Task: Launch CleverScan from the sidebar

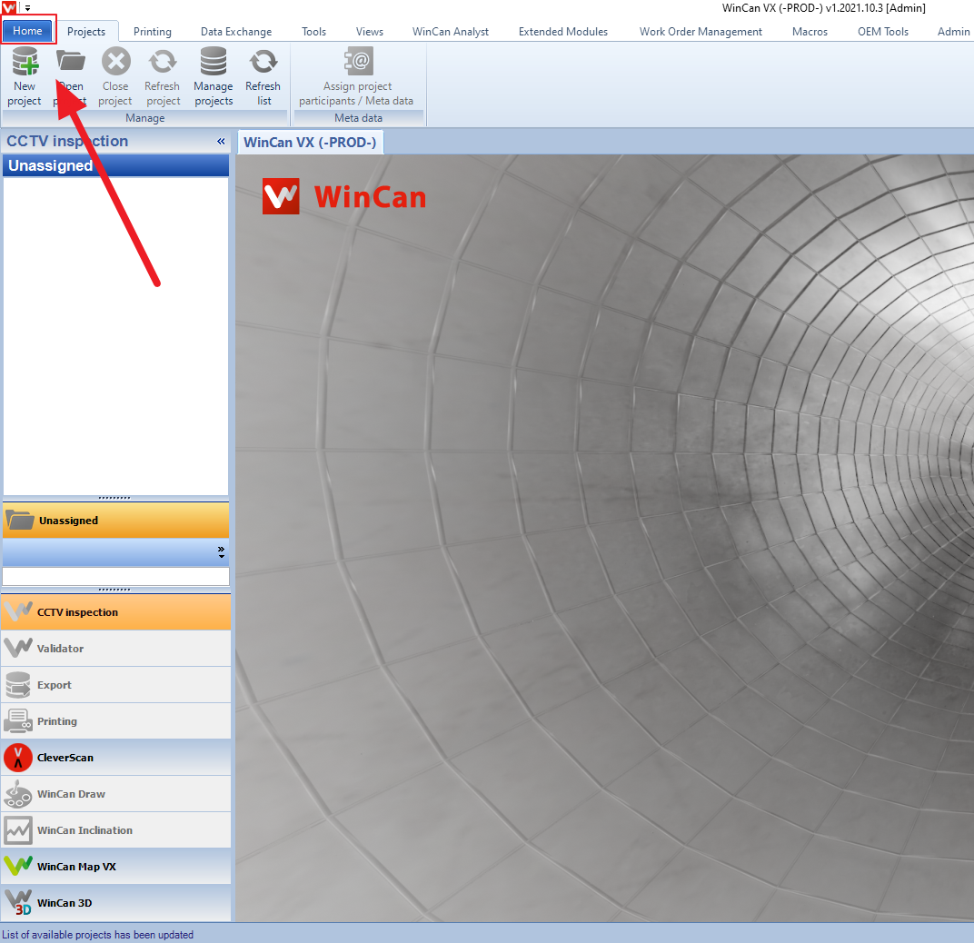Action: pyautogui.click(x=116, y=757)
